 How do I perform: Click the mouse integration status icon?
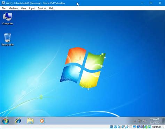(146, 127)
